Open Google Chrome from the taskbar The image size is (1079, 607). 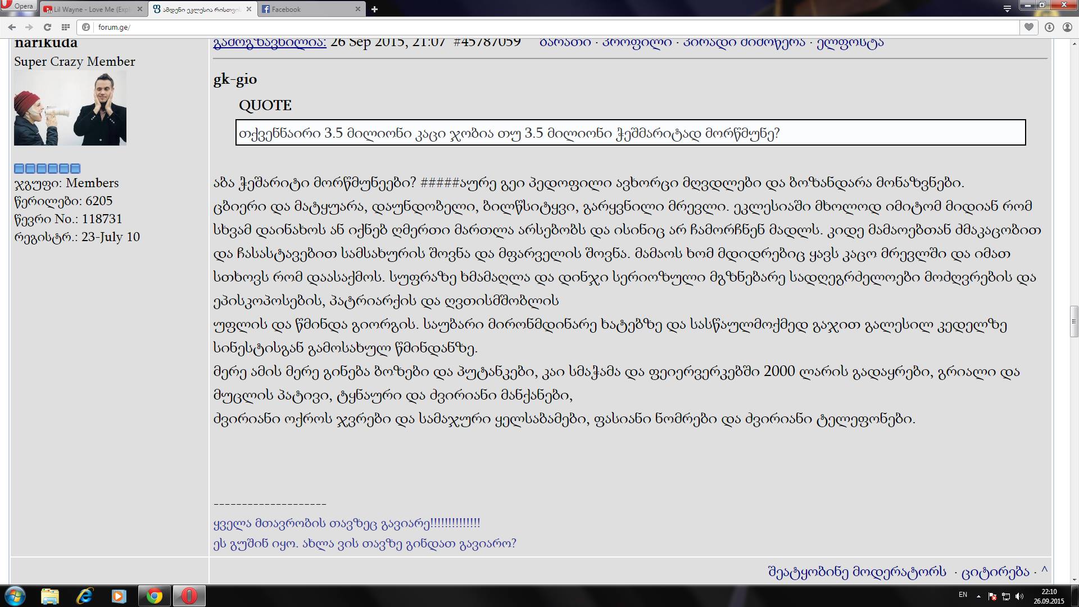(154, 596)
